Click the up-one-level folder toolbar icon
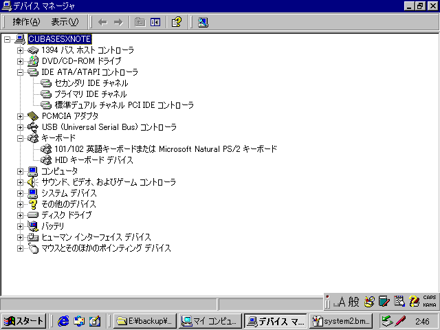Viewport: 440px width, 330px height. [140, 22]
